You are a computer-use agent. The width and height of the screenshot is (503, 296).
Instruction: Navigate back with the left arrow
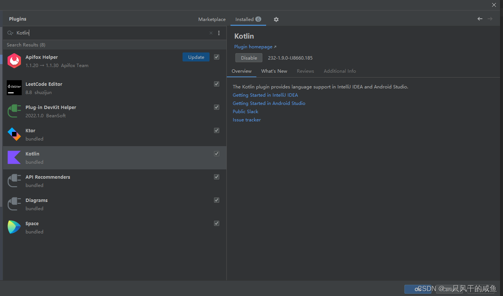pyautogui.click(x=480, y=19)
